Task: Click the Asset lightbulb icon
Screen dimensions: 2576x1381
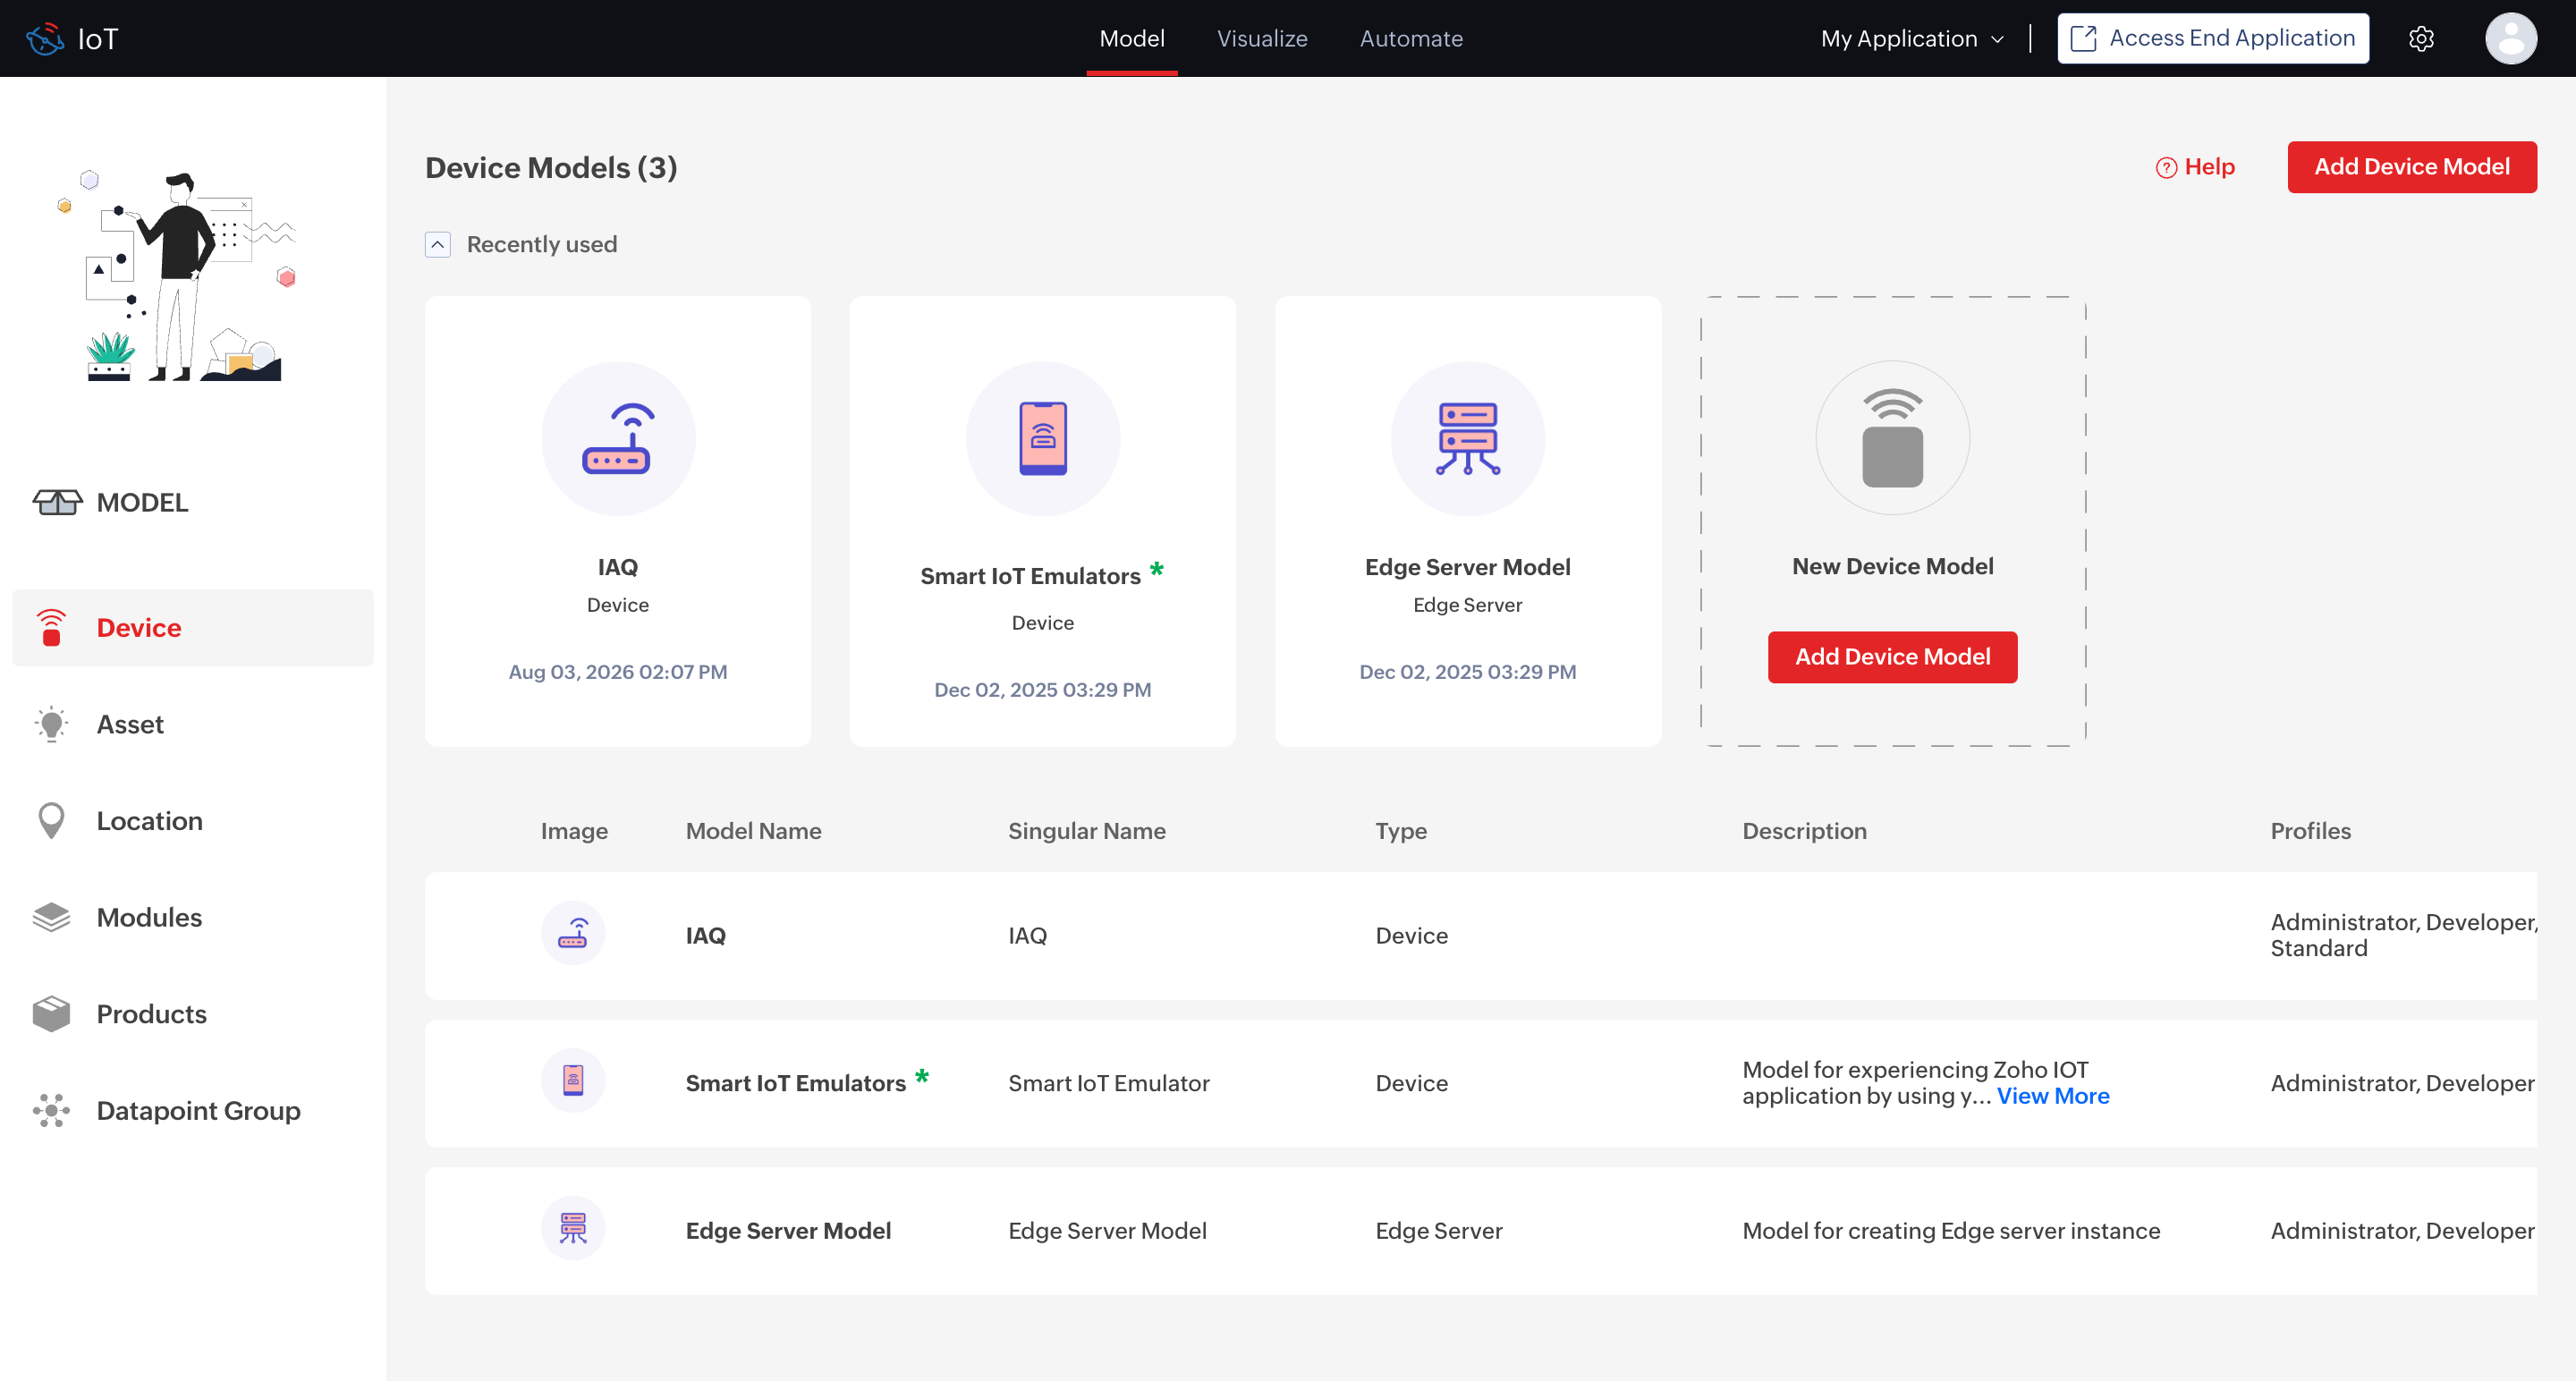Action: tap(51, 724)
